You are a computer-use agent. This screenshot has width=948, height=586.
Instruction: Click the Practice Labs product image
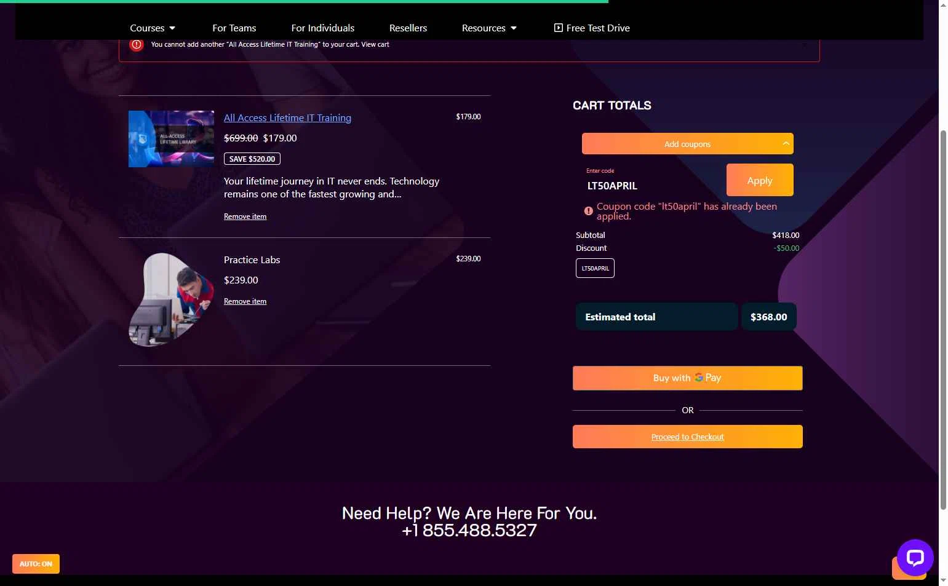click(x=171, y=299)
